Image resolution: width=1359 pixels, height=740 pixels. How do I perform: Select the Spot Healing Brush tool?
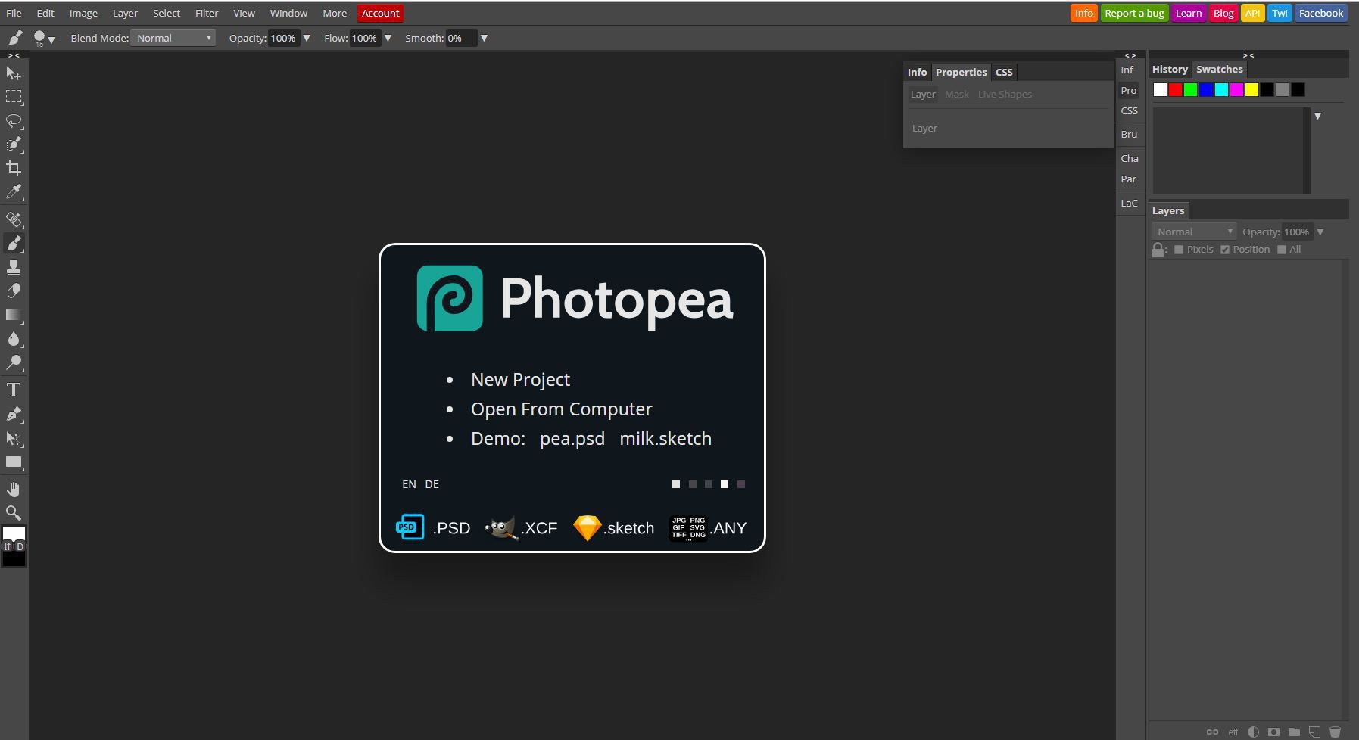coord(14,219)
